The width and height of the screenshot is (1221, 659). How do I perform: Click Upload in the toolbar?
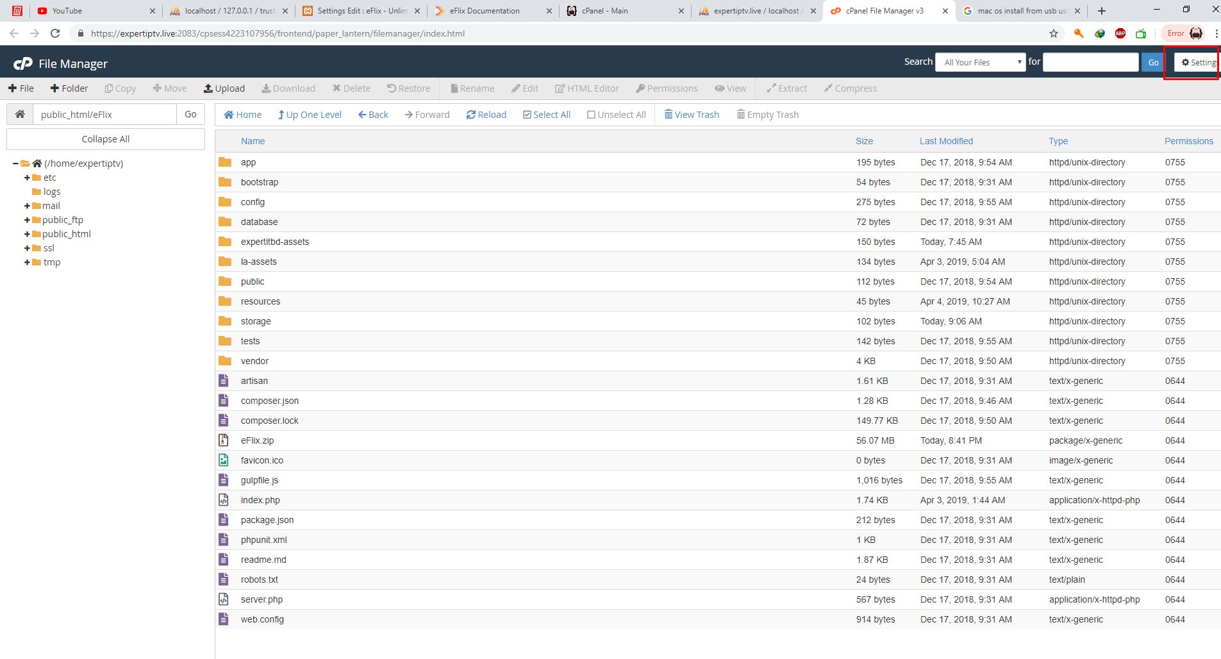224,88
